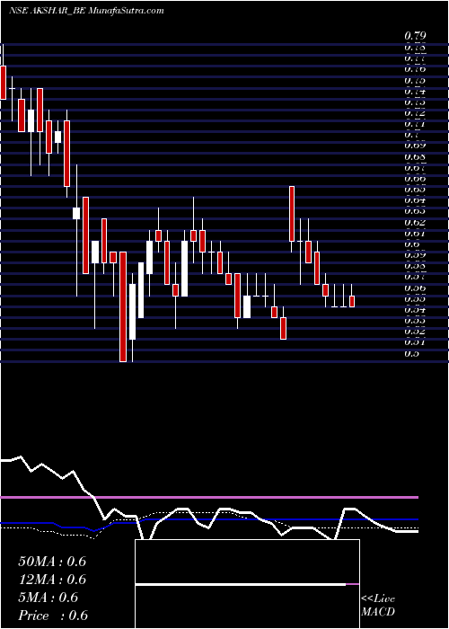Screen dimensions: 449x629
Task: Select the 12MA : 0.6 readout
Action: point(52,580)
